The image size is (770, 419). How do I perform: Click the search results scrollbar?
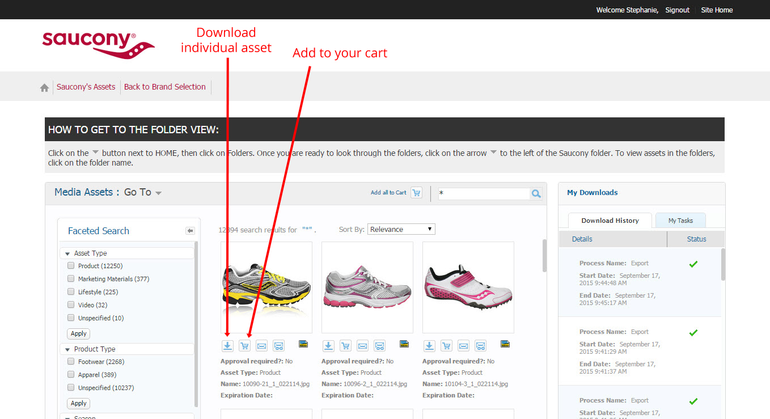coord(545,255)
